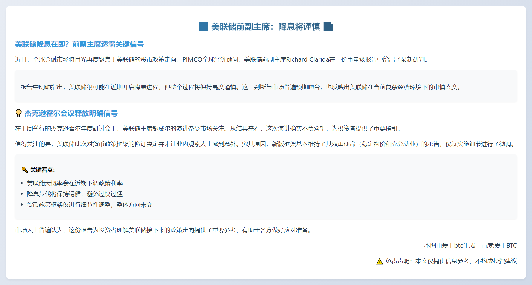Click the blue square icon left of title
This screenshot has width=532, height=285.
pyautogui.click(x=203, y=27)
